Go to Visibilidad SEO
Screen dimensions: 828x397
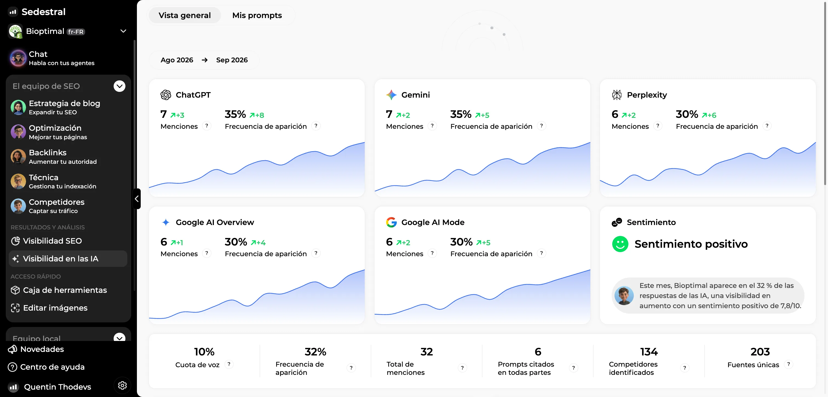68,241
